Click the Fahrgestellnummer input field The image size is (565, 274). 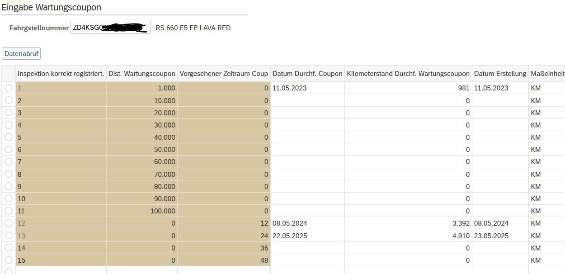click(110, 28)
